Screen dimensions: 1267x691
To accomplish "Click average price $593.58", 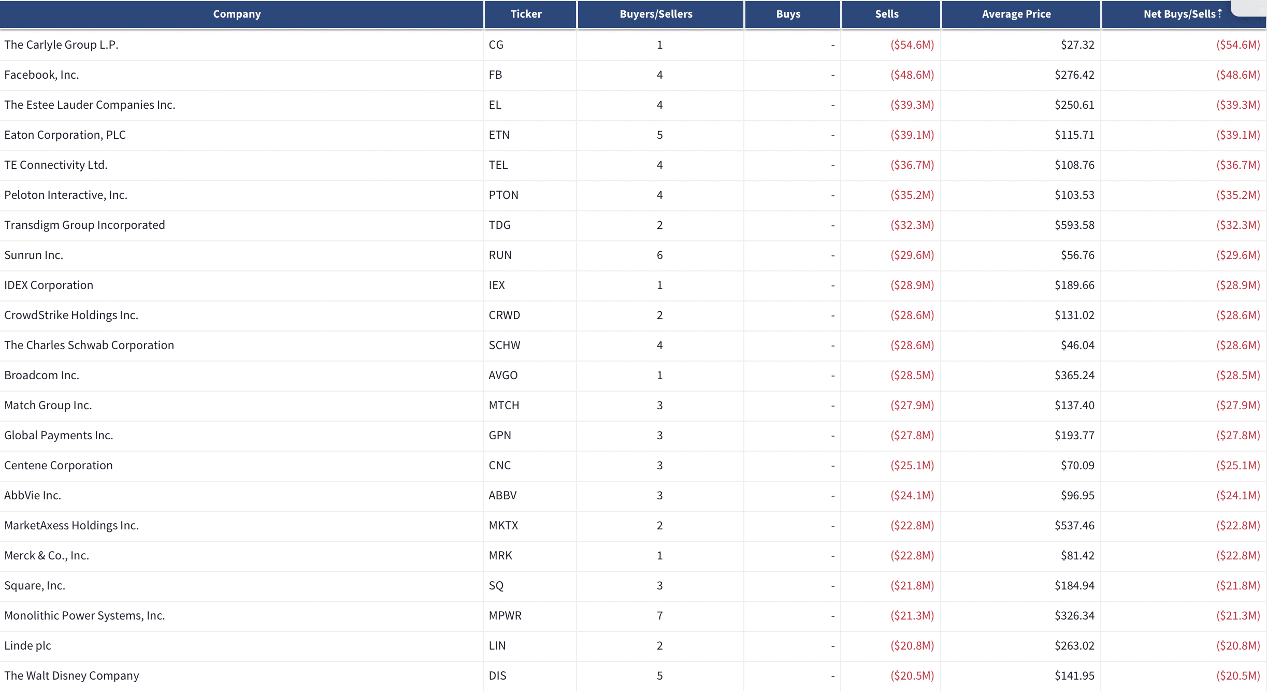I will pos(1074,225).
